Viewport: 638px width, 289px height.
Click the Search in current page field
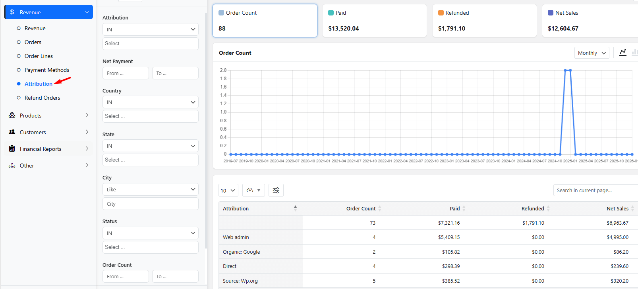pos(595,191)
